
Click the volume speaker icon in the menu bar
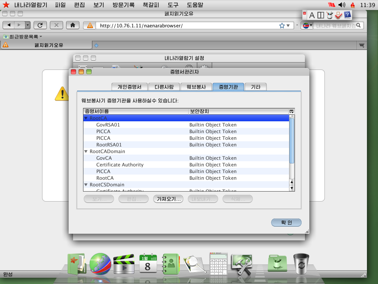[342, 5]
